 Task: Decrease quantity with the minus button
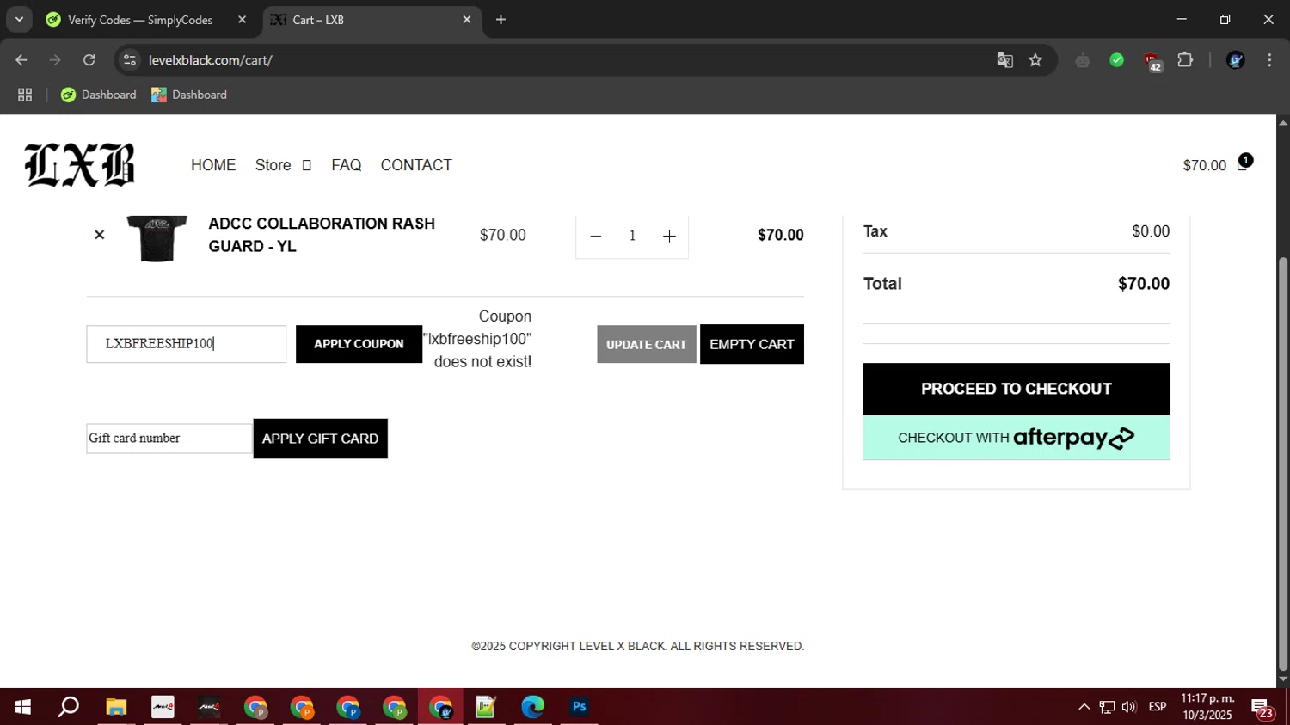tap(595, 236)
